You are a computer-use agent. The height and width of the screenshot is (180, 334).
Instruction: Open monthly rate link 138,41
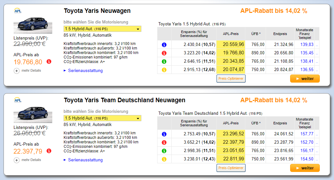pyautogui.click(x=307, y=61)
